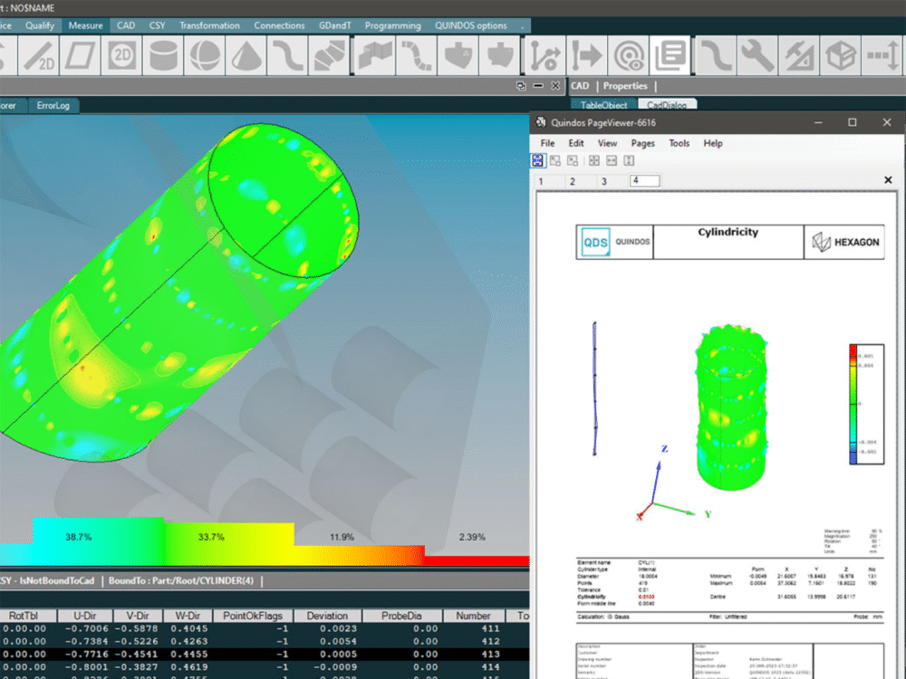Pick the folded surface element tool
The width and height of the screenshot is (906, 679).
pyautogui.click(x=374, y=56)
